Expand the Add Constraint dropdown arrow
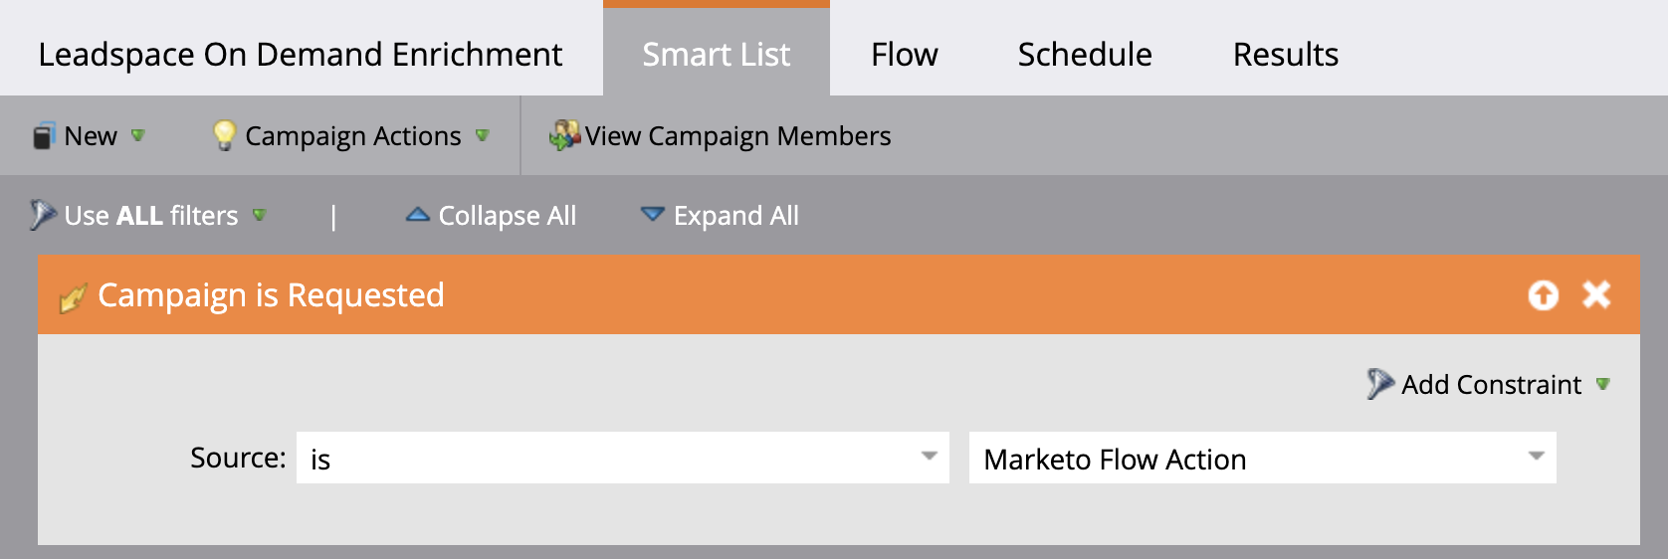This screenshot has height=559, width=1668. click(1603, 384)
